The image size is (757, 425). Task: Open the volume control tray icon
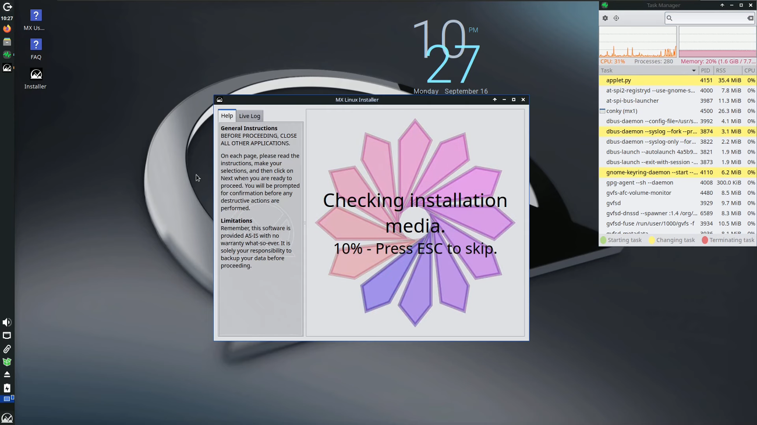7,322
